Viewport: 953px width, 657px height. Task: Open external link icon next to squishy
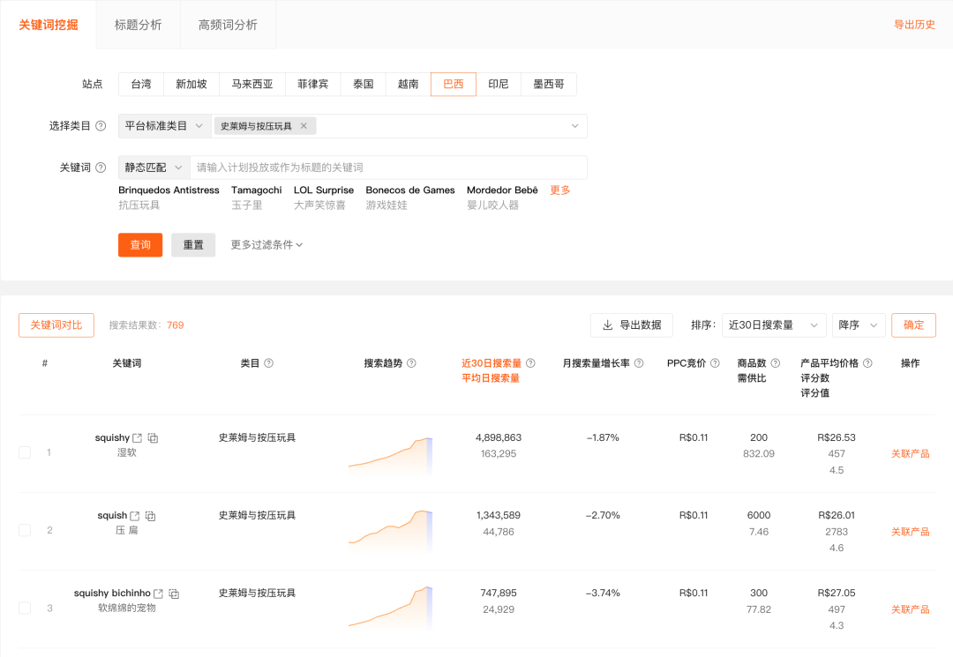tap(138, 437)
